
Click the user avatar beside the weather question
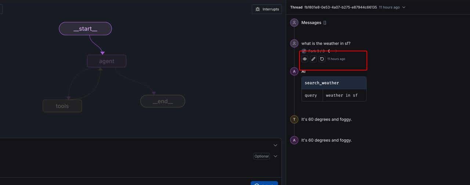(x=294, y=44)
